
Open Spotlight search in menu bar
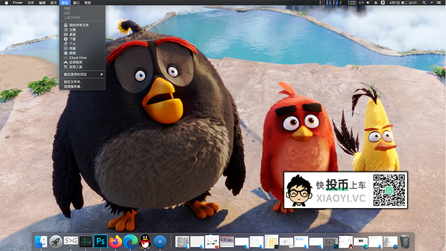(424, 3)
